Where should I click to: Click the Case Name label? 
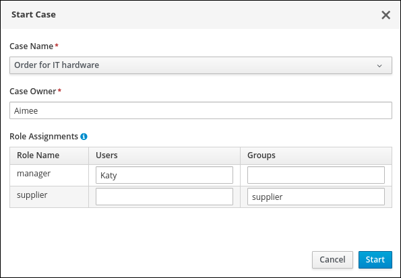coord(32,46)
